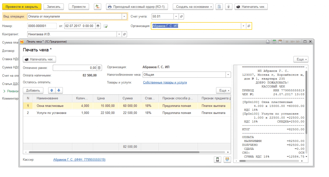This screenshot has height=177, width=329.
Task: Expand the Вид операции dropdown
Action: 124,16
